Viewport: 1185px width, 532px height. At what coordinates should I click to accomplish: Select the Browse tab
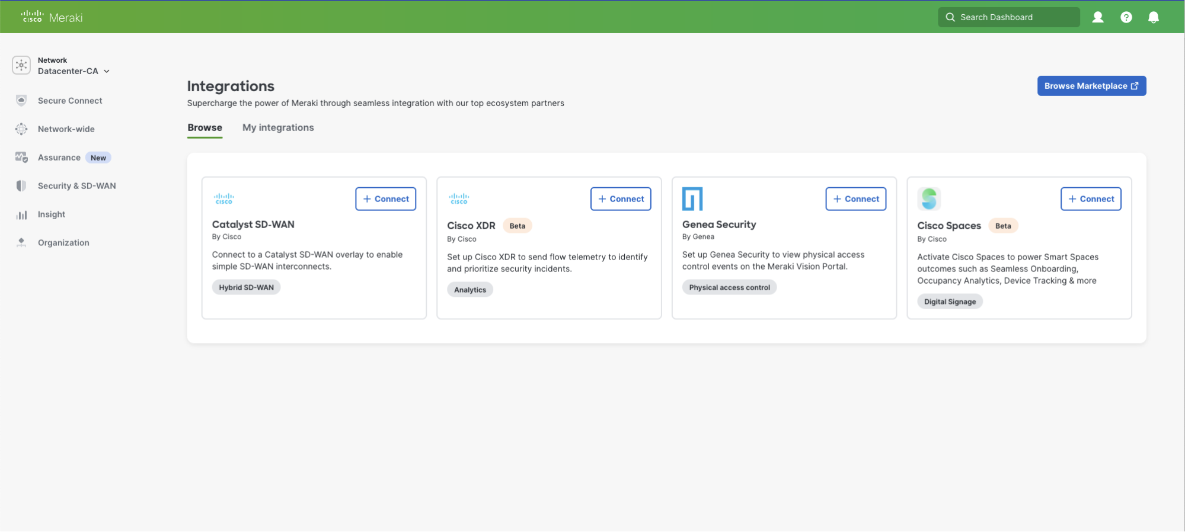[x=205, y=127]
